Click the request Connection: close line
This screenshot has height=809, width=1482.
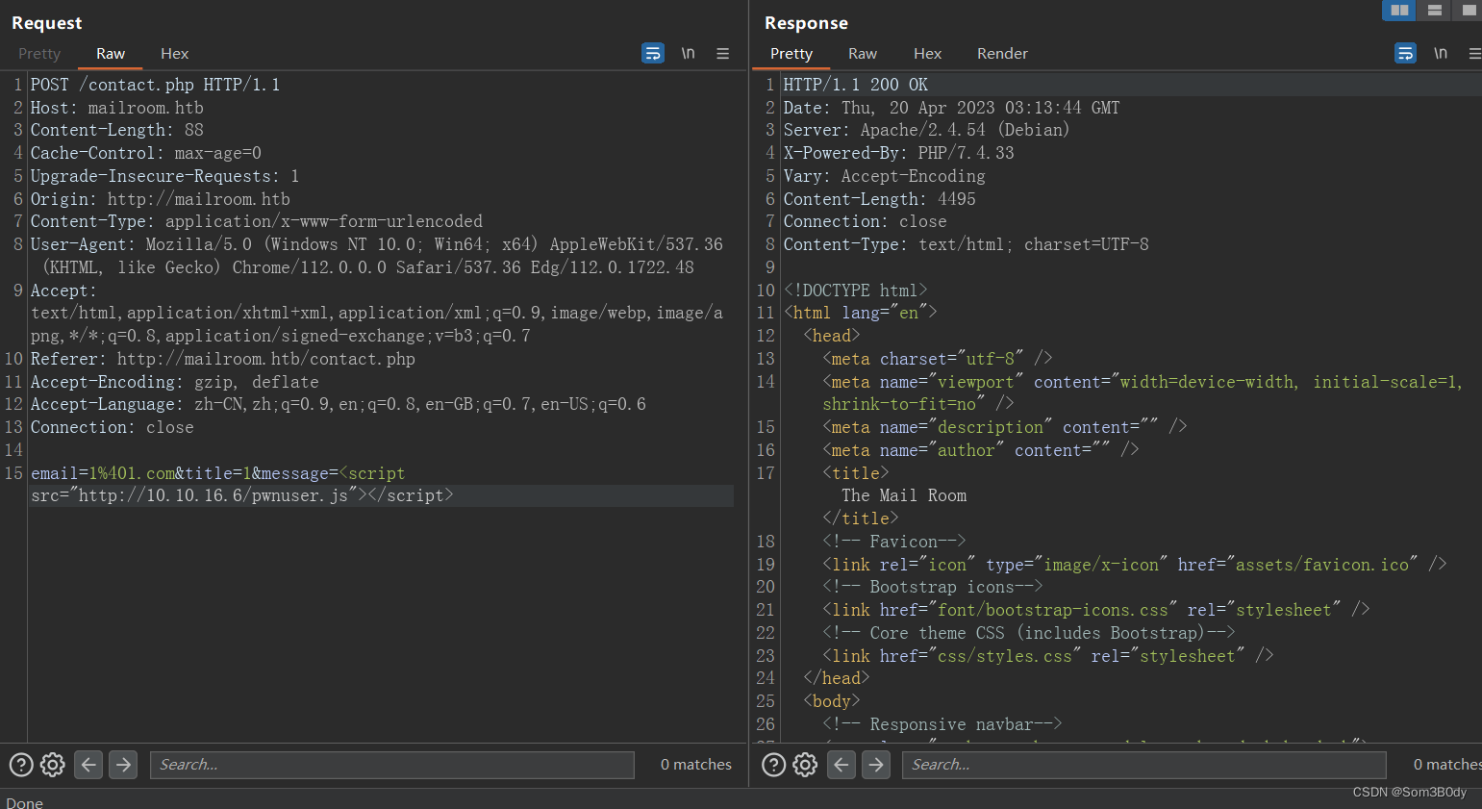pos(113,427)
